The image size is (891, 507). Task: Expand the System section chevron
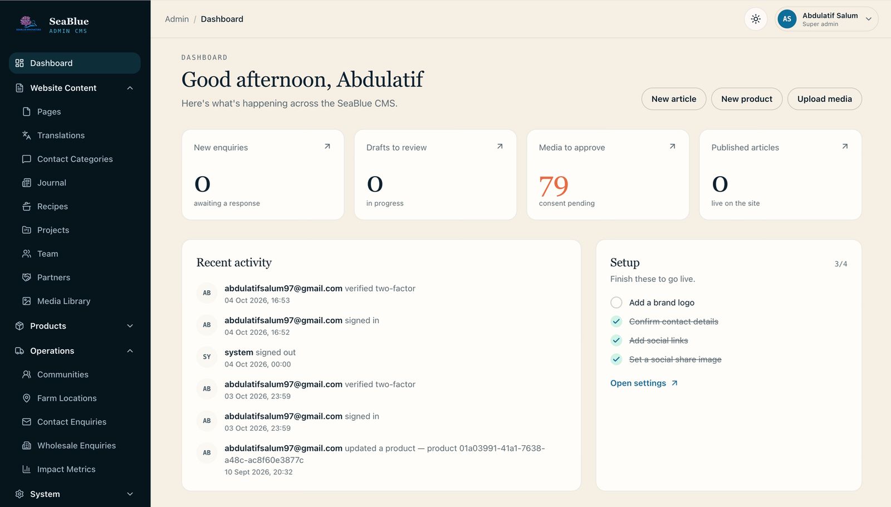point(130,494)
